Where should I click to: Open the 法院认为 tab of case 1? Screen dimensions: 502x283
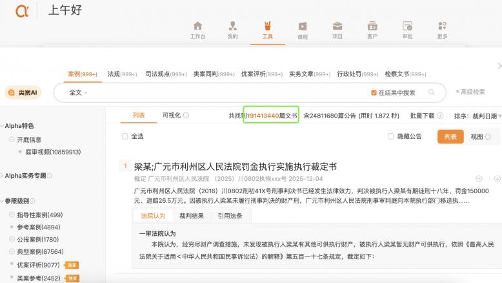(x=153, y=216)
